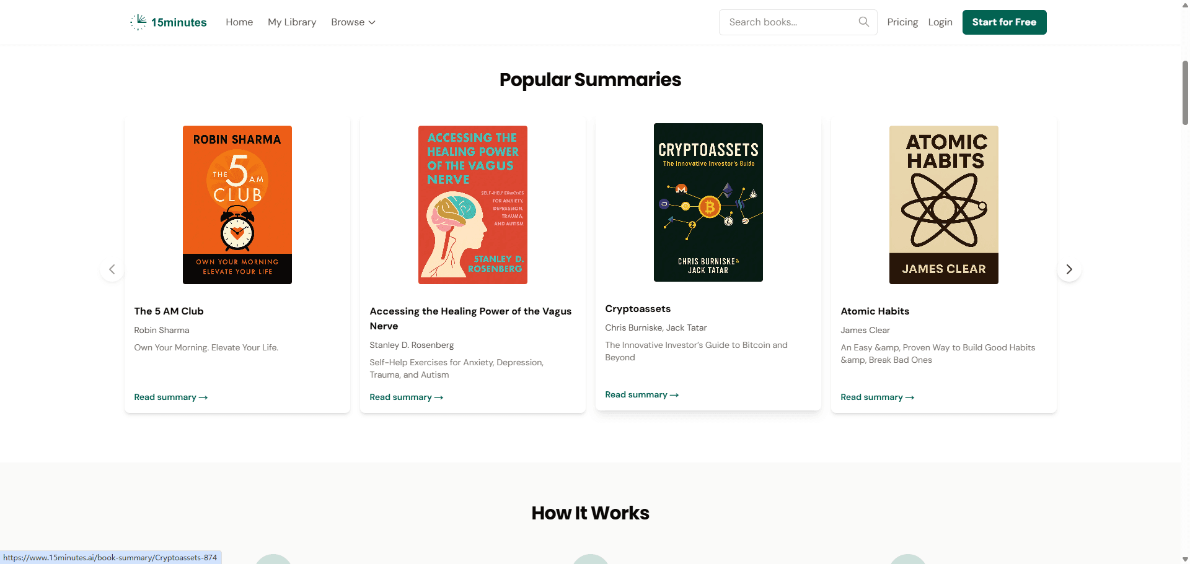The width and height of the screenshot is (1190, 564).
Task: Expand the Browse dropdown menu
Action: click(x=353, y=22)
